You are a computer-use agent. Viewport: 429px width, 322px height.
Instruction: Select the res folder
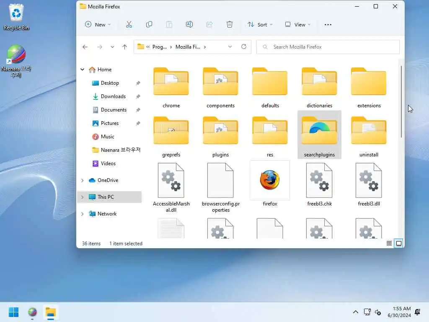[270, 137]
